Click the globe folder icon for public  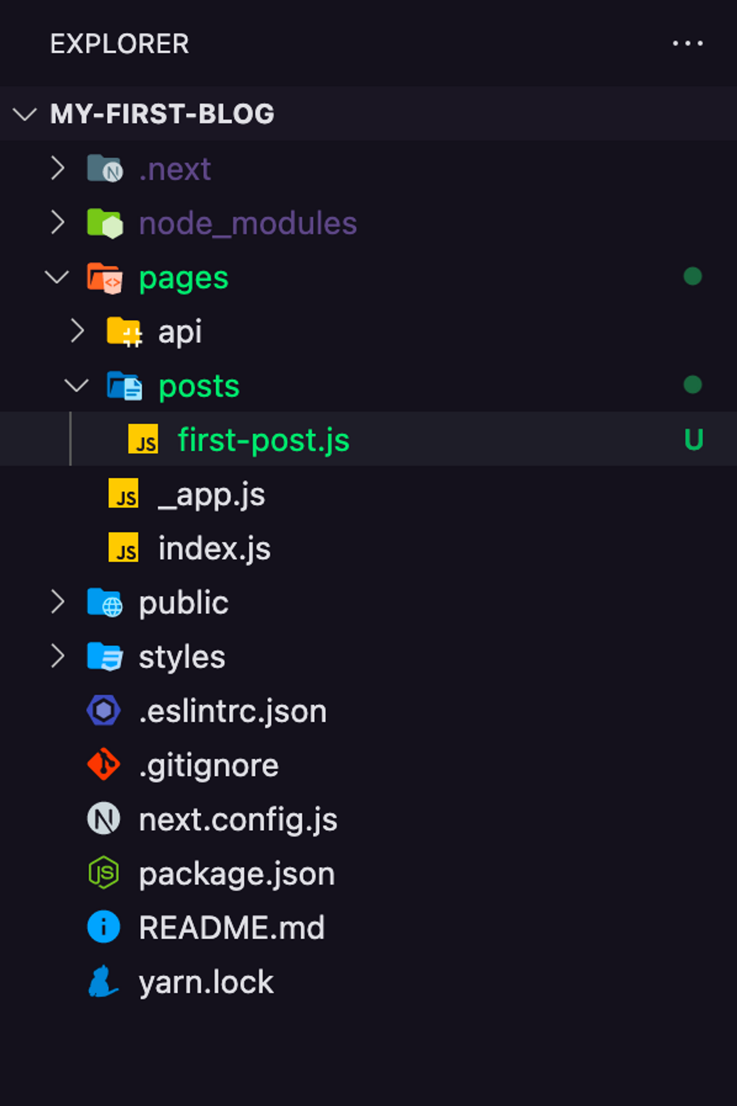105,602
